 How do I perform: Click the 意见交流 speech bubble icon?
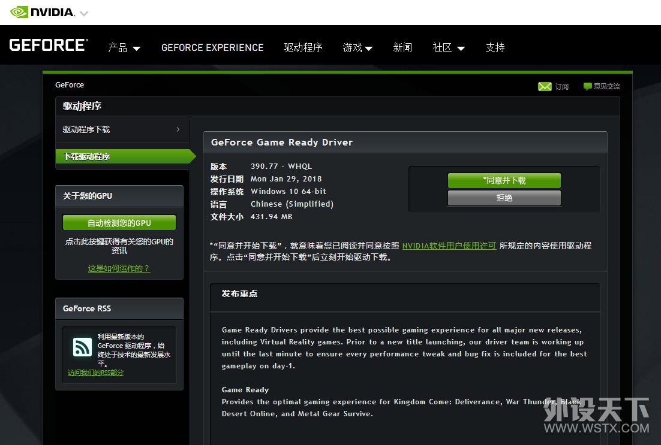[x=587, y=86]
